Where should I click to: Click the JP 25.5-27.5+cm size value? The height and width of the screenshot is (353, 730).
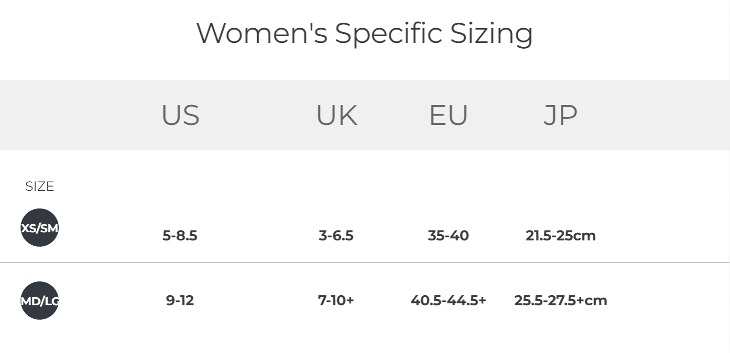click(561, 301)
